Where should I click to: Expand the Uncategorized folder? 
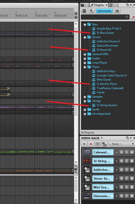(85, 114)
